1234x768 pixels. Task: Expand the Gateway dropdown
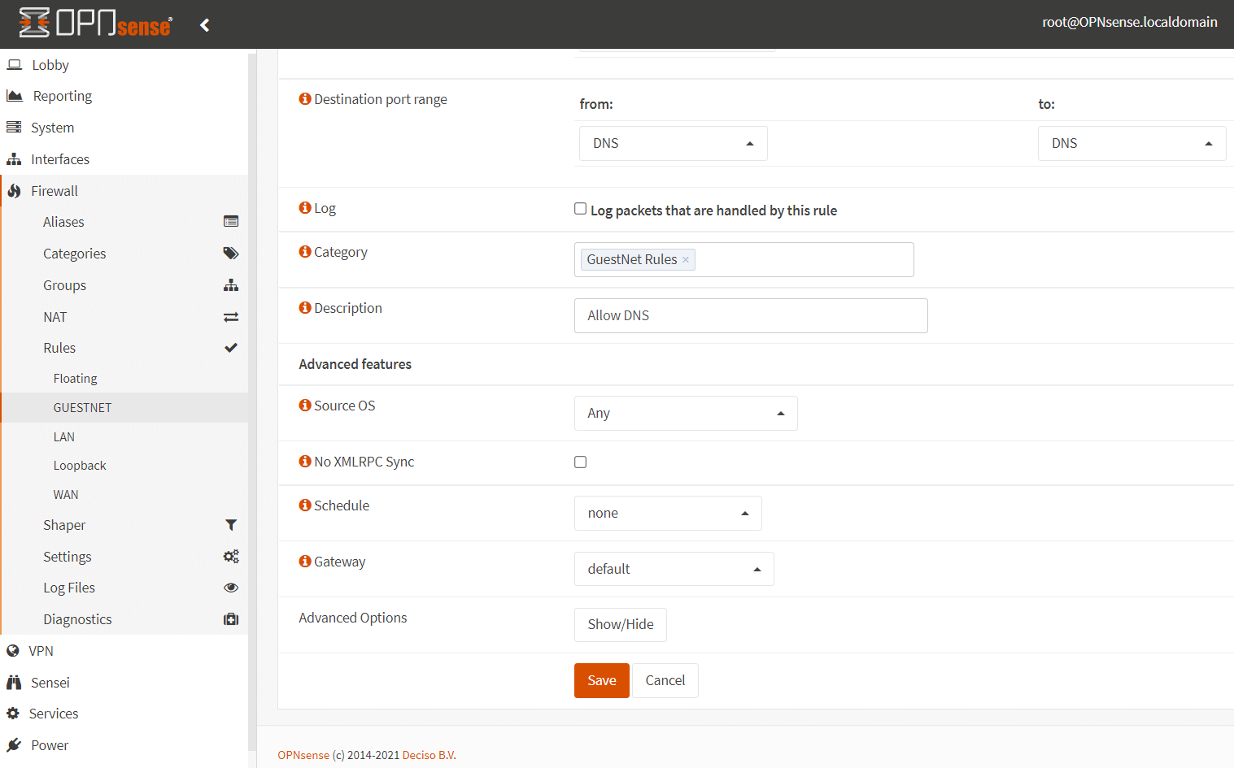coord(674,569)
